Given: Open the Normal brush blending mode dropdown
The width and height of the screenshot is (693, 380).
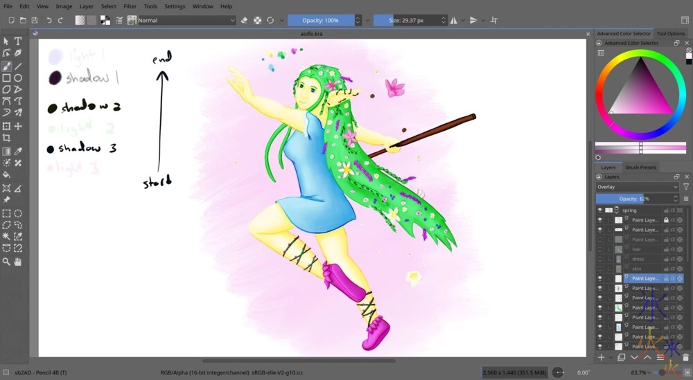Looking at the screenshot, I should click(186, 20).
